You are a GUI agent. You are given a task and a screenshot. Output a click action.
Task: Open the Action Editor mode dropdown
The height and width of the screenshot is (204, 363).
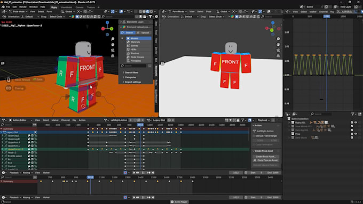tap(21, 120)
